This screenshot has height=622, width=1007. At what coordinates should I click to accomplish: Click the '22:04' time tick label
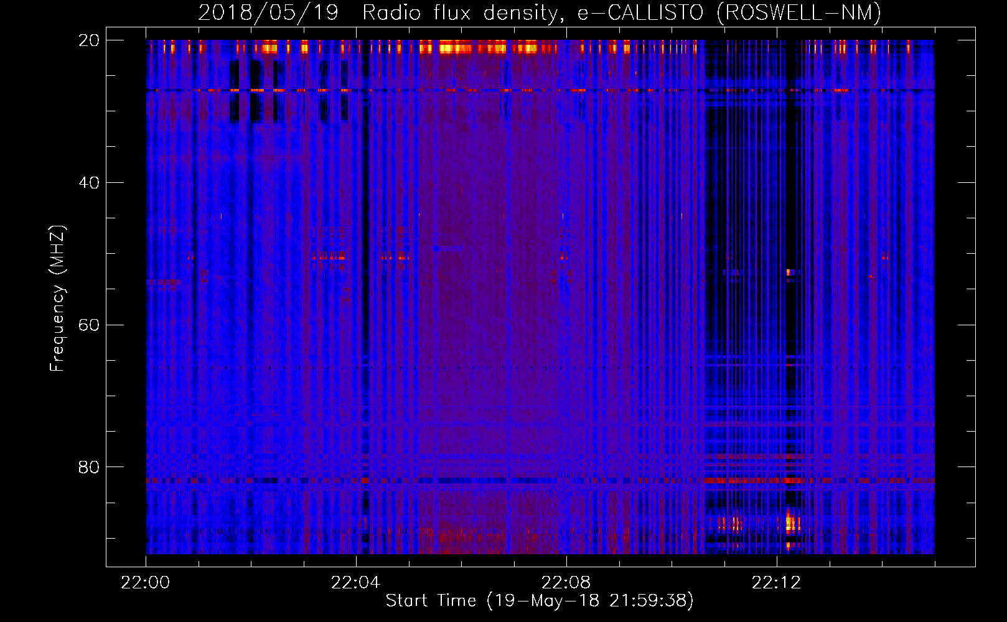pyautogui.click(x=356, y=583)
